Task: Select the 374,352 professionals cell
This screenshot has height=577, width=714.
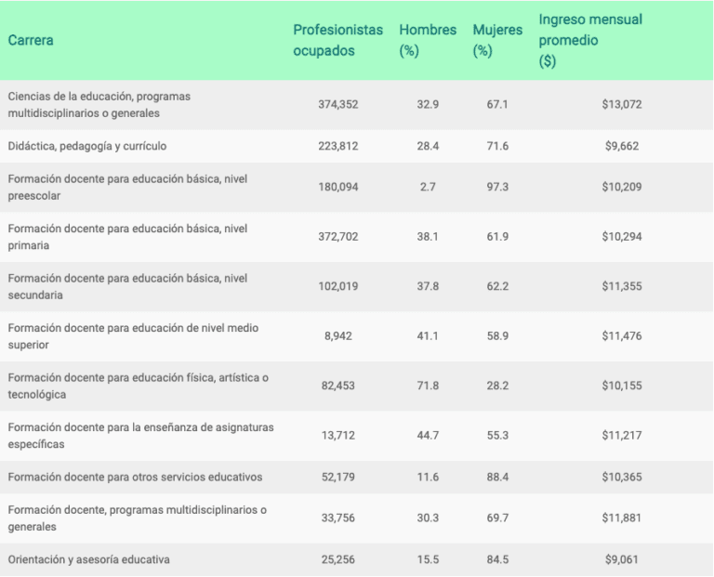Action: coord(338,104)
